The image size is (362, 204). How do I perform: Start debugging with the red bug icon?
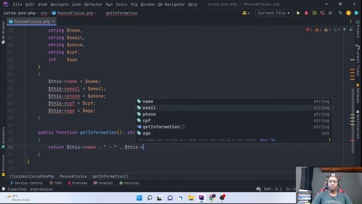coord(306,13)
